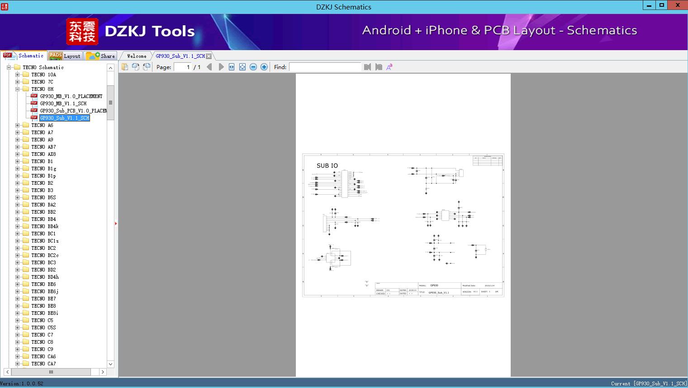Select GP930_Sub_V1.1_SCH in the tree
The height and width of the screenshot is (388, 688).
click(65, 118)
